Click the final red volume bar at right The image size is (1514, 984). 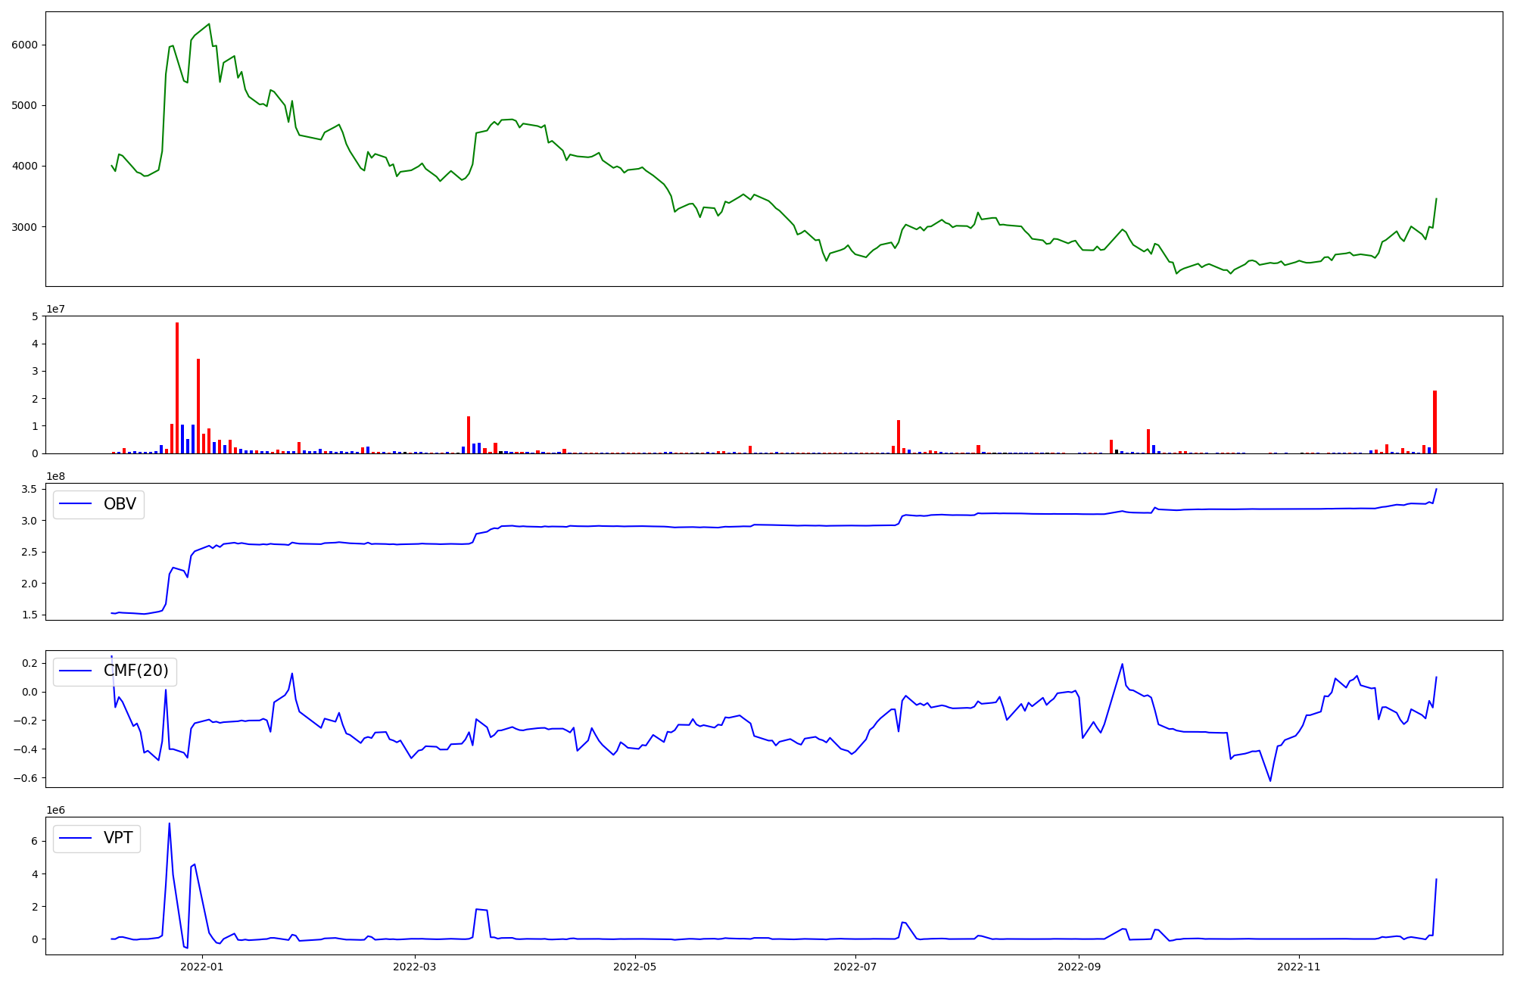(1435, 422)
